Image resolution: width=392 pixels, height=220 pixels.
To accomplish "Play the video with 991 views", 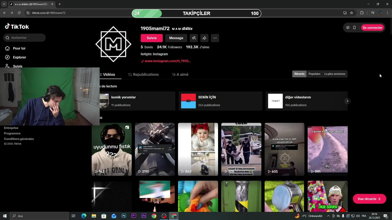I will (x=328, y=149).
